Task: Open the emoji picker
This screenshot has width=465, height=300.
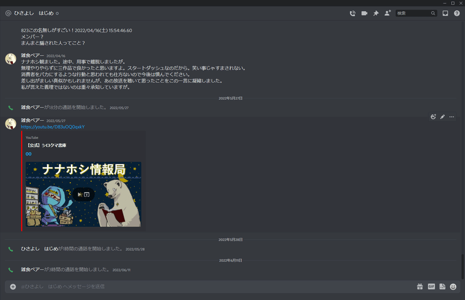Action: [453, 287]
